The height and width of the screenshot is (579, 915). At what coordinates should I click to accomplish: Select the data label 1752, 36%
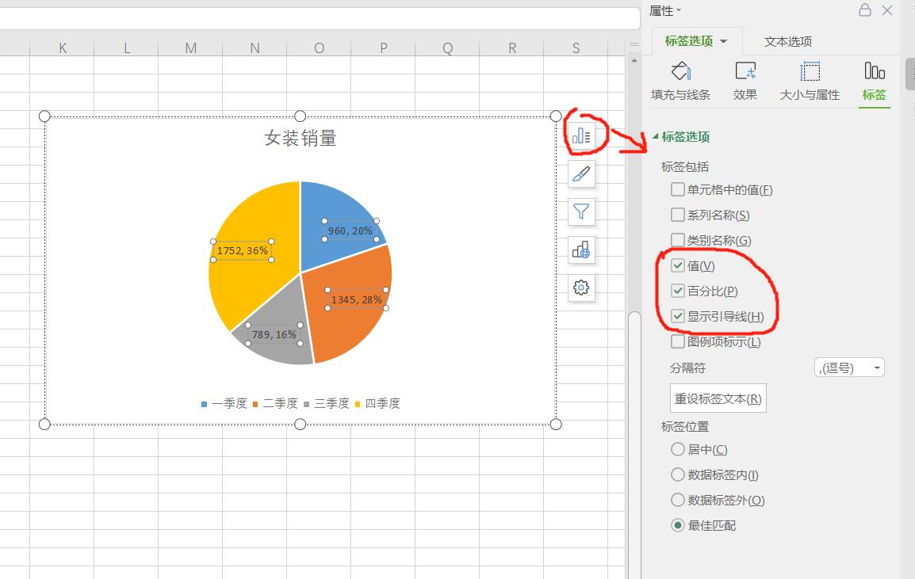point(242,251)
